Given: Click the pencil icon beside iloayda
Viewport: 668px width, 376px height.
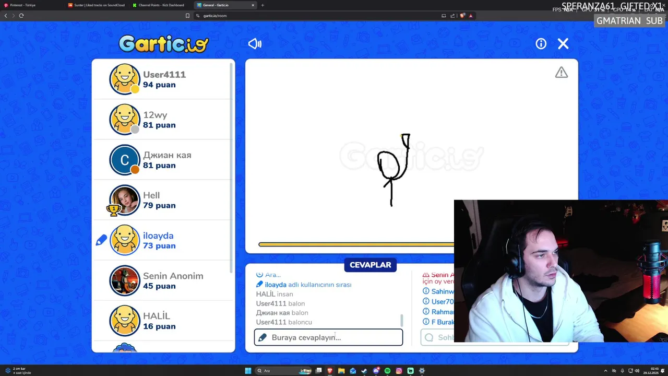Looking at the screenshot, I should tap(101, 240).
